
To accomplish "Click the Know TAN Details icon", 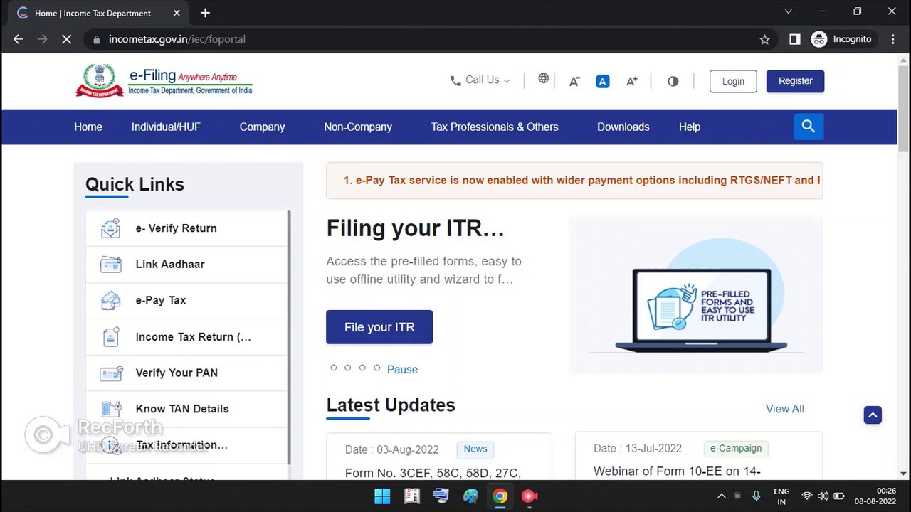I will [110, 409].
